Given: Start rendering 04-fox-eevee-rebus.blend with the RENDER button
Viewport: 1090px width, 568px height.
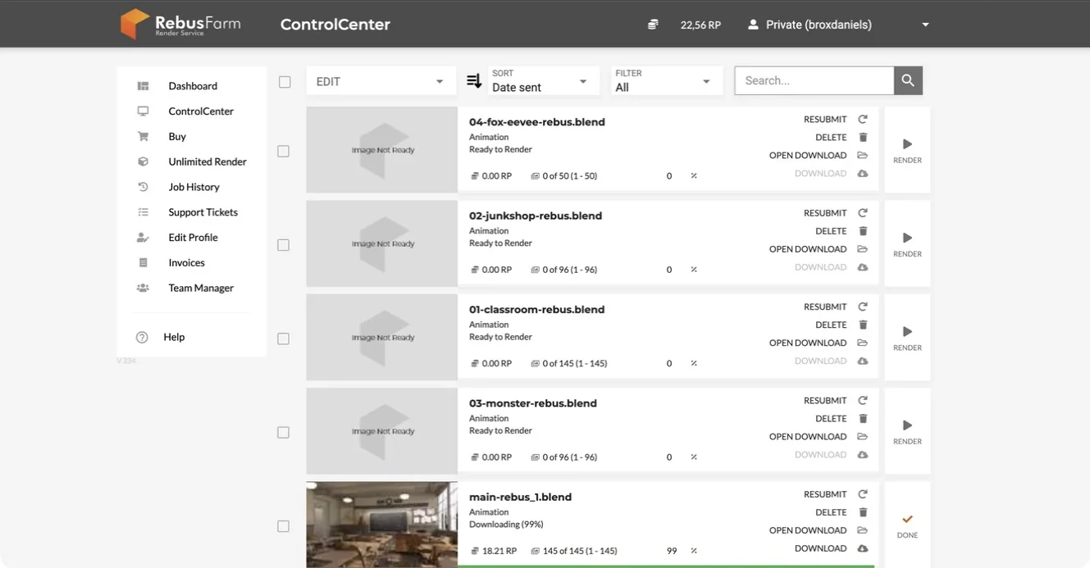Looking at the screenshot, I should coord(907,150).
